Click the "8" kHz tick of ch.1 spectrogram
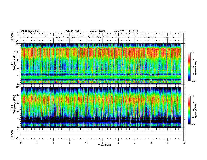Image resolution: width=207 pixels, height=160 pixels. coord(18,52)
